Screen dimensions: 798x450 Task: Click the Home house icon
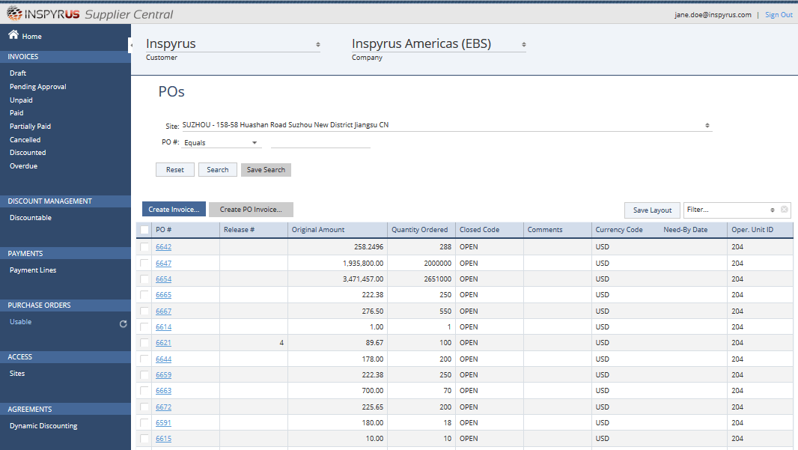pos(13,34)
